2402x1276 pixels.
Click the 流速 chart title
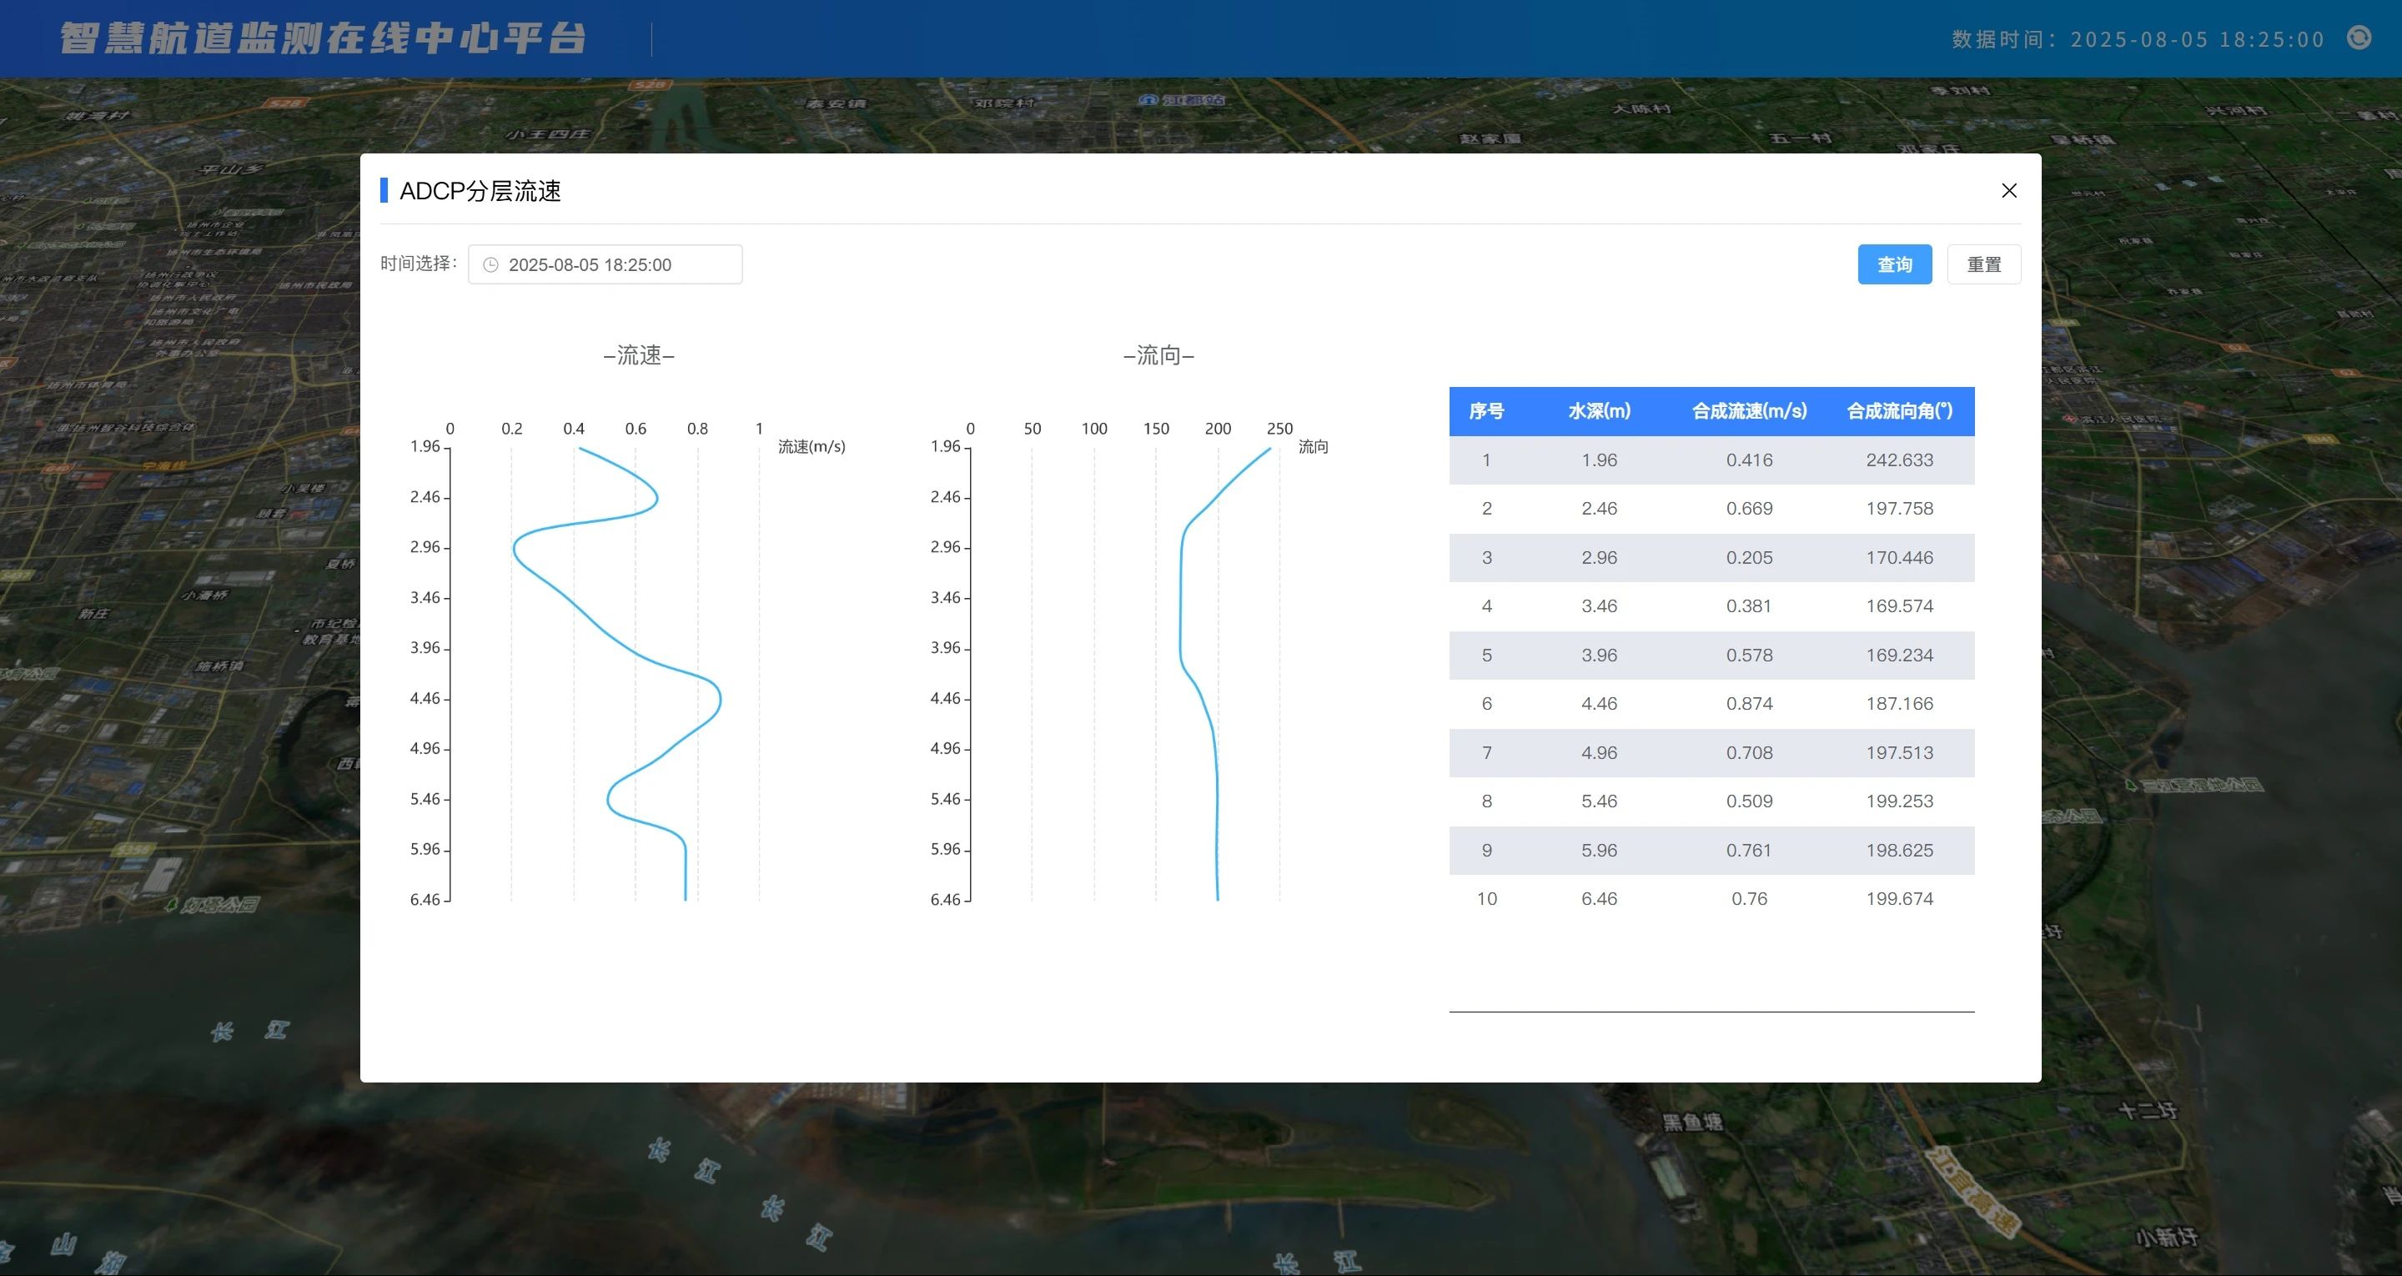click(x=639, y=355)
